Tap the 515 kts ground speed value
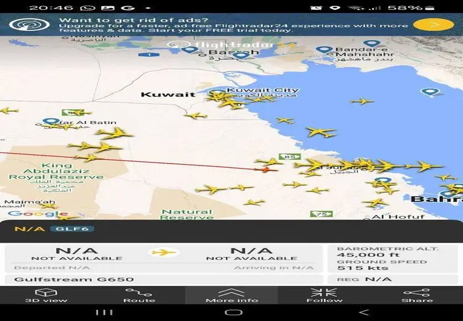The height and width of the screenshot is (321, 463). (x=362, y=268)
